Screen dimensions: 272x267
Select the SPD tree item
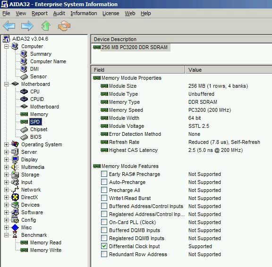[35, 122]
